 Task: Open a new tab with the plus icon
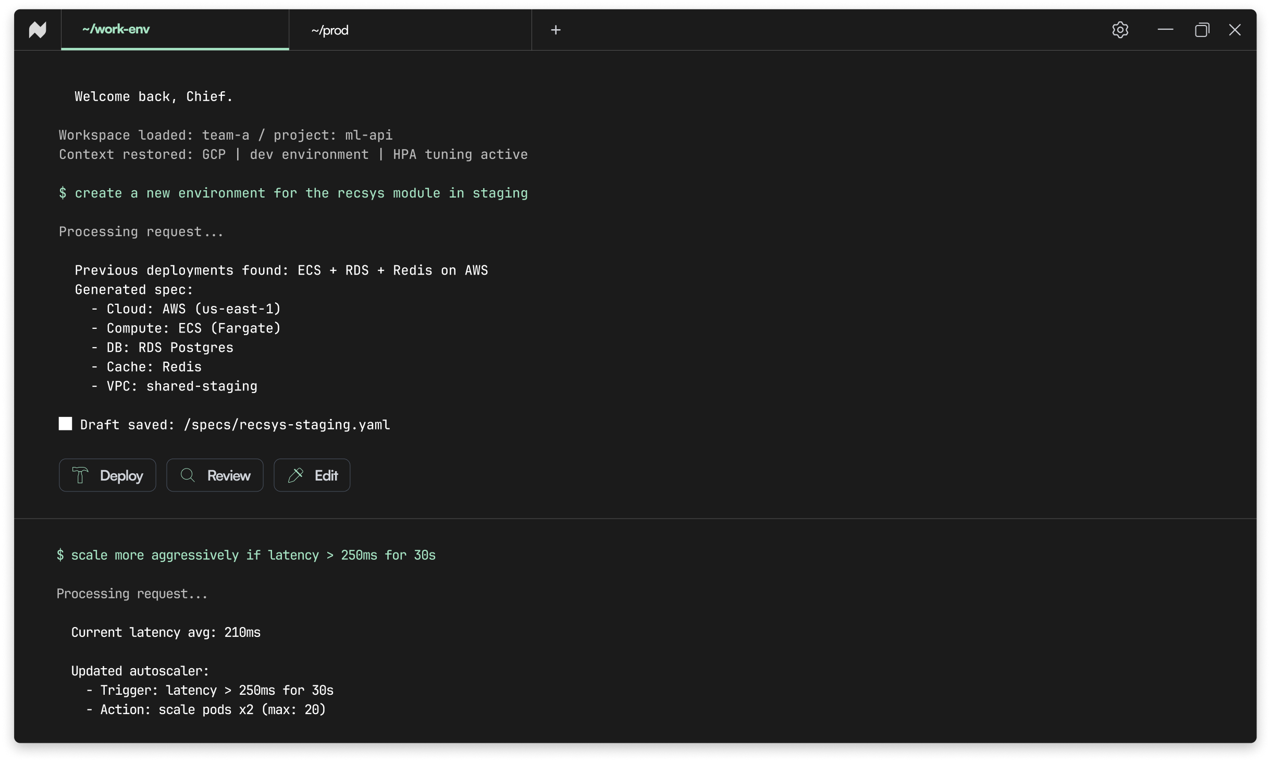pos(556,30)
